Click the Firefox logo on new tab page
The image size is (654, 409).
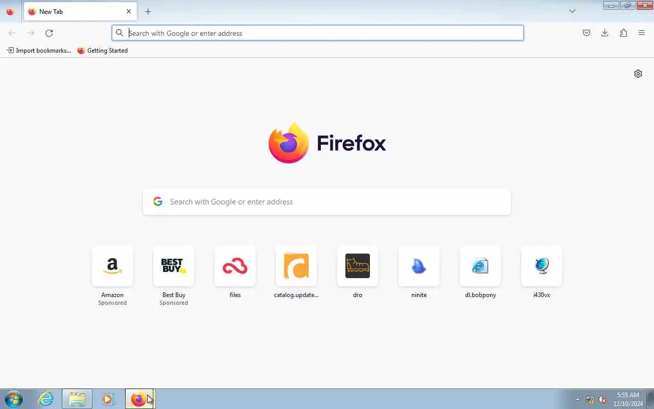(327, 143)
